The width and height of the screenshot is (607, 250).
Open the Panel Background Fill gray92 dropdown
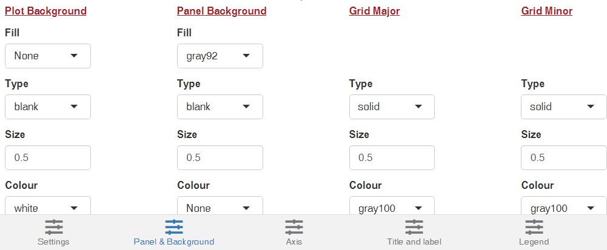pos(220,56)
